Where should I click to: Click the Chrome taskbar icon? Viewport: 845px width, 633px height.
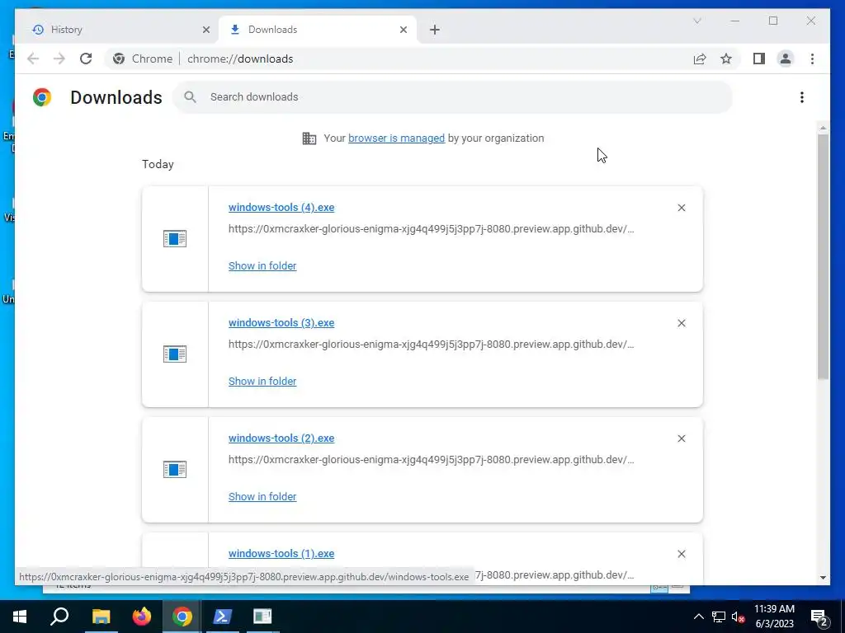(x=182, y=617)
